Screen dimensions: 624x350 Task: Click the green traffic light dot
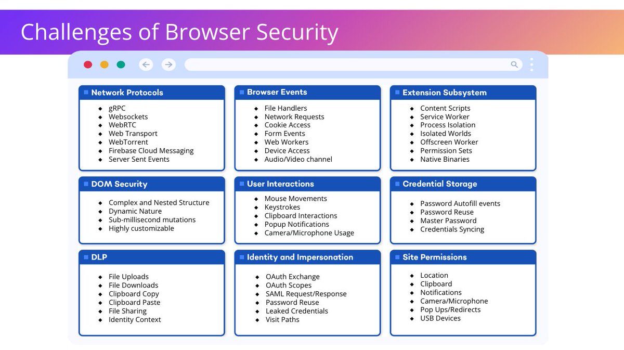click(121, 64)
